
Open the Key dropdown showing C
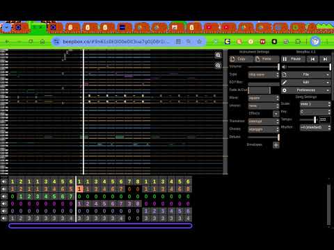coord(315,112)
